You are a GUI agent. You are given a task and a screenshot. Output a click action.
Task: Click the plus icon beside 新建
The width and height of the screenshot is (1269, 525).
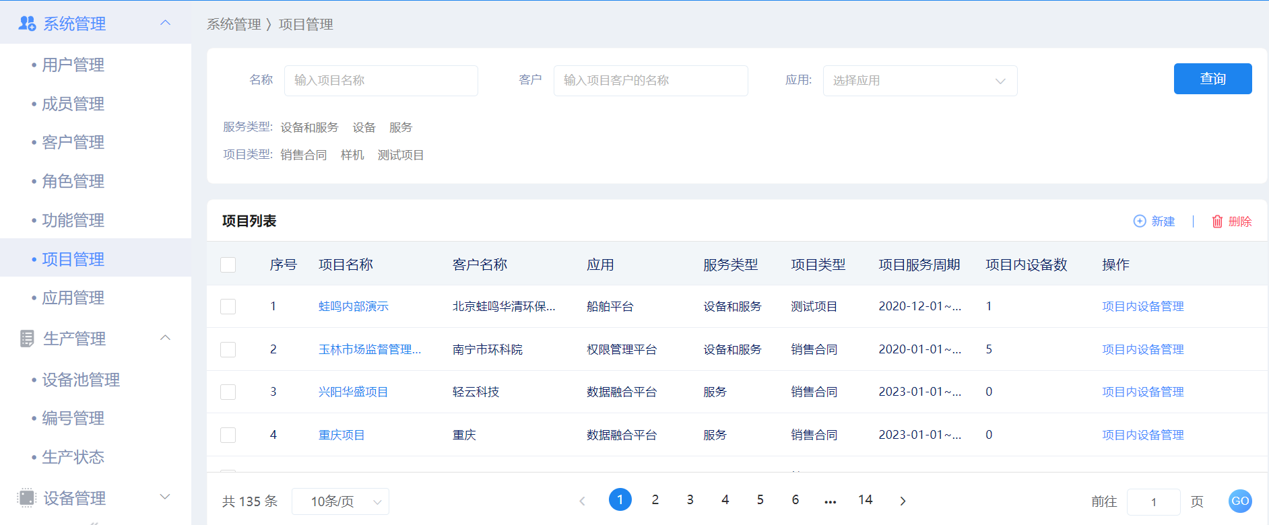1140,221
